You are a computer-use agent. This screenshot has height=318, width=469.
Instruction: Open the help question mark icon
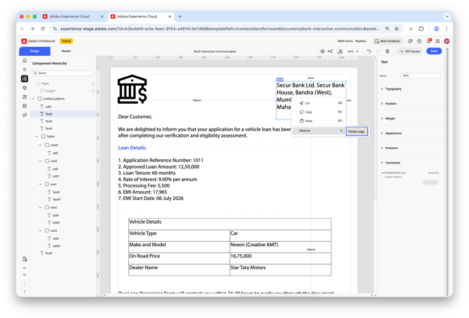(x=420, y=41)
